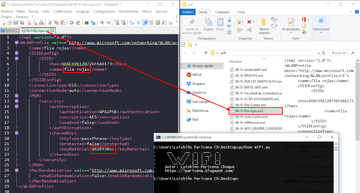Click the Buscar en search field
Viewport: 360px width, 193px height.
(x=343, y=53)
